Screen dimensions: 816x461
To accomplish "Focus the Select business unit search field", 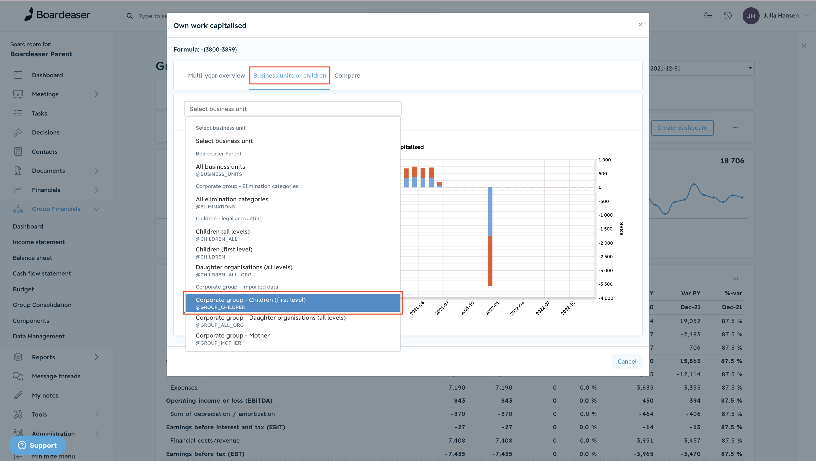I will [293, 109].
